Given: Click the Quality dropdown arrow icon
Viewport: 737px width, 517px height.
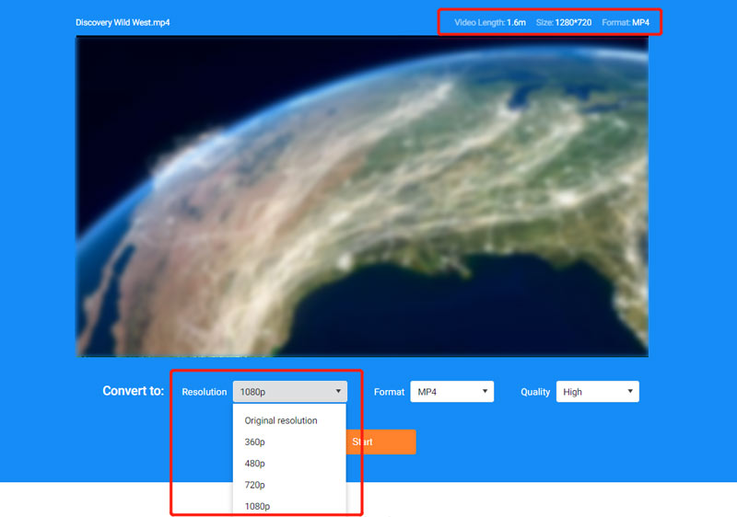Looking at the screenshot, I should pos(629,392).
